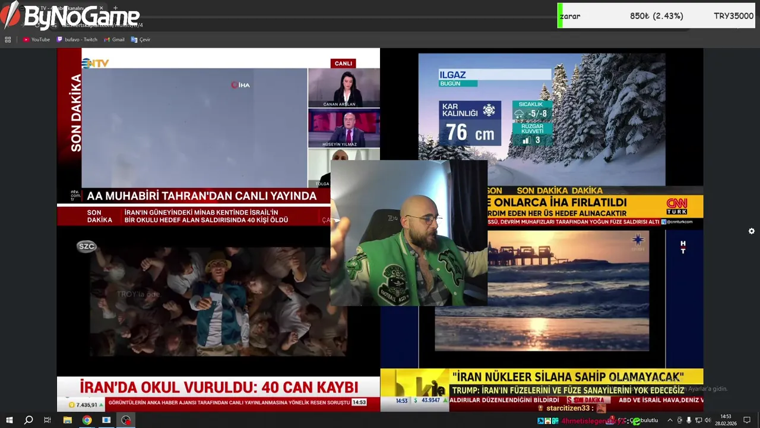Viewport: 760px width, 428px height.
Task: Click the ONLARCA İHA FIRLATILDI headline
Action: (557, 203)
